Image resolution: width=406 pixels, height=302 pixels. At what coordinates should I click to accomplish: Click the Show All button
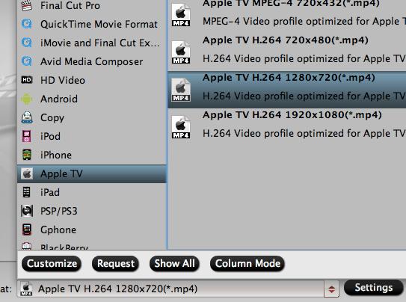174,263
